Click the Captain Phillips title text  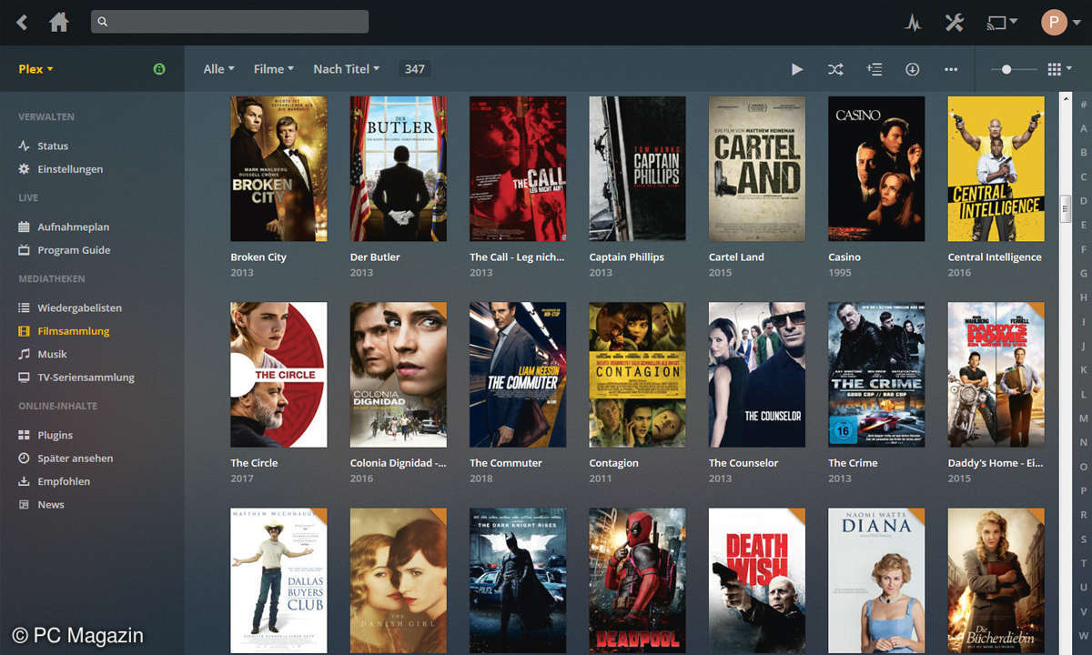point(627,257)
